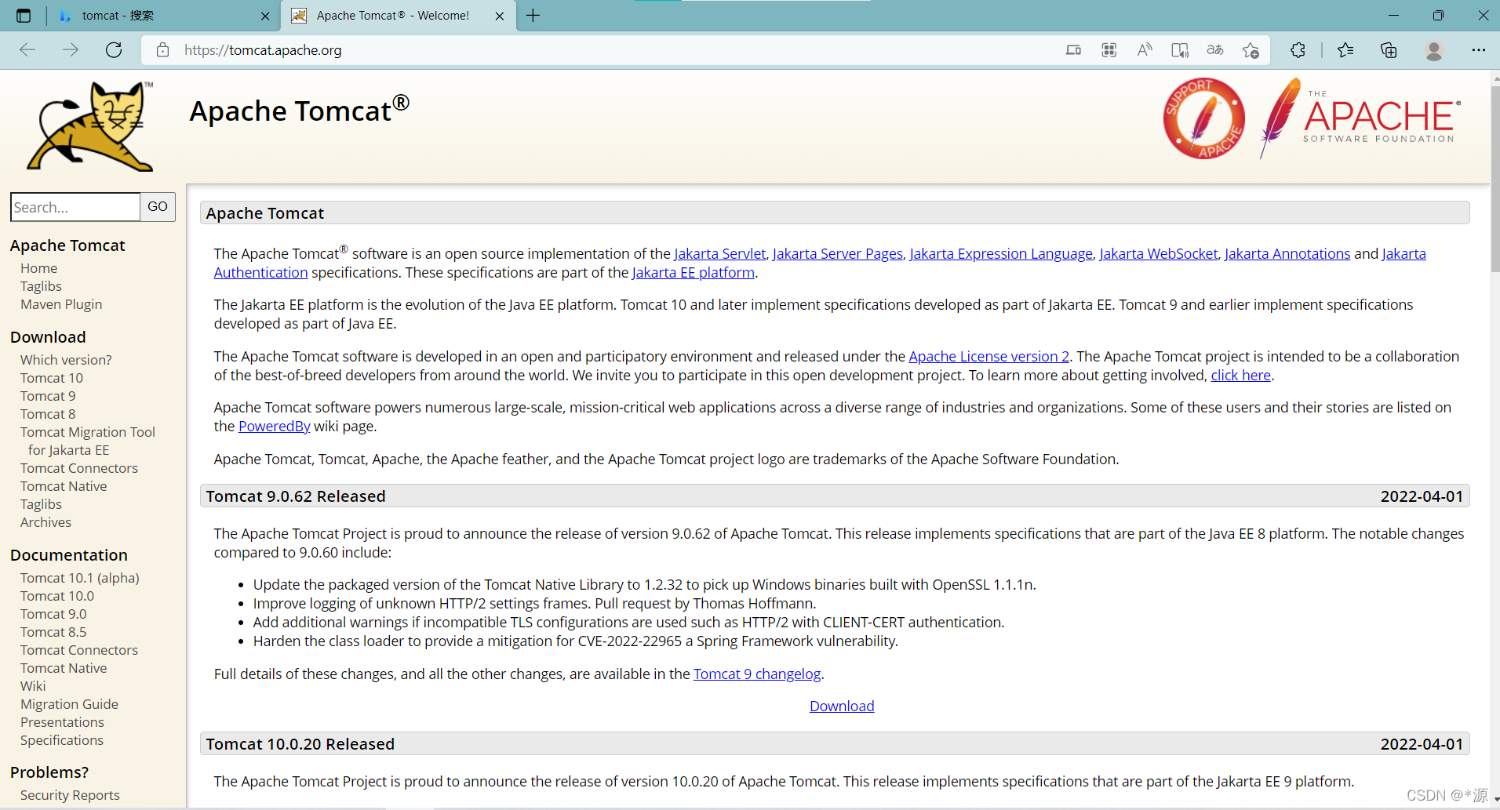Click the browser Forward arrow

pyautogui.click(x=71, y=50)
